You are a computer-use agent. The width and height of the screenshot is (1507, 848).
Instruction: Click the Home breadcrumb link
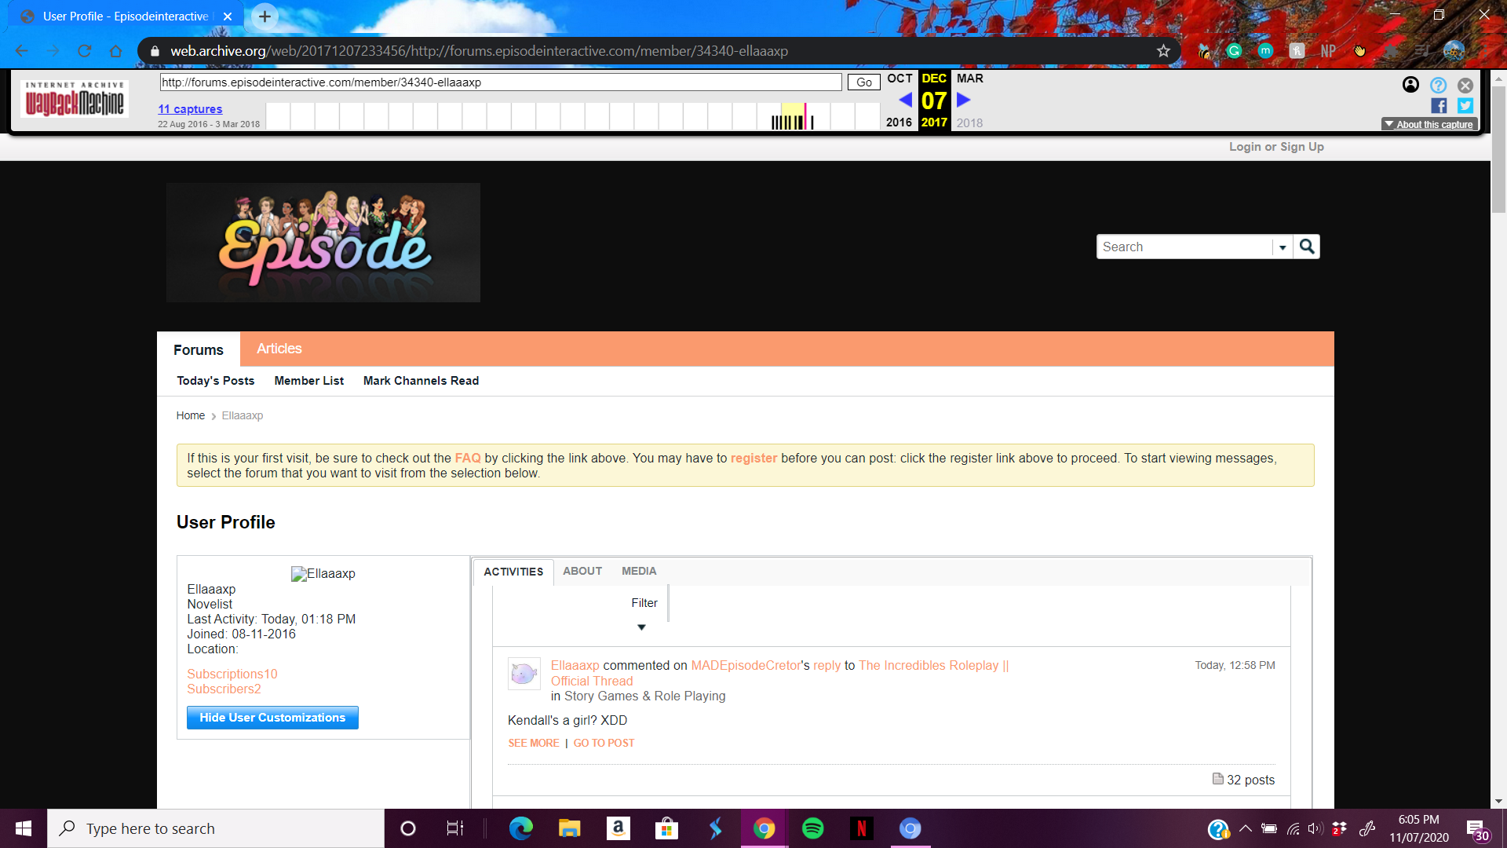click(x=191, y=415)
